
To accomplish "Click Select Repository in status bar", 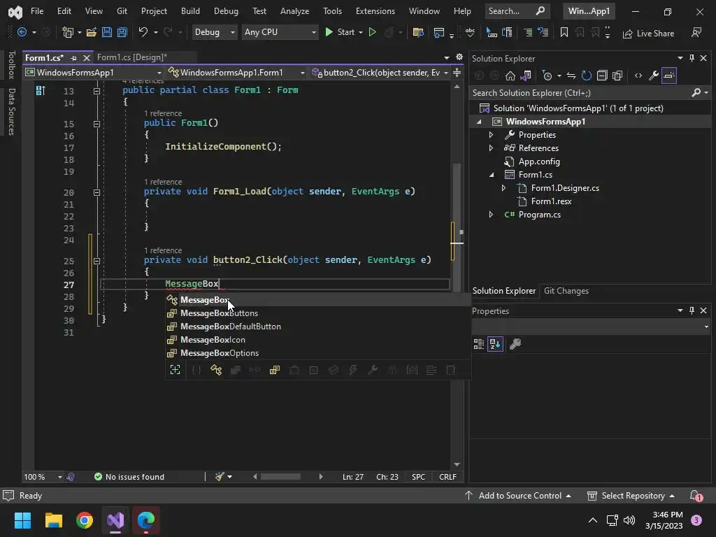I will coord(631,496).
